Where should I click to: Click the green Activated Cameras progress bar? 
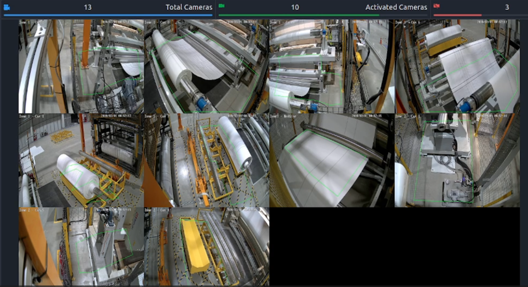pos(299,15)
